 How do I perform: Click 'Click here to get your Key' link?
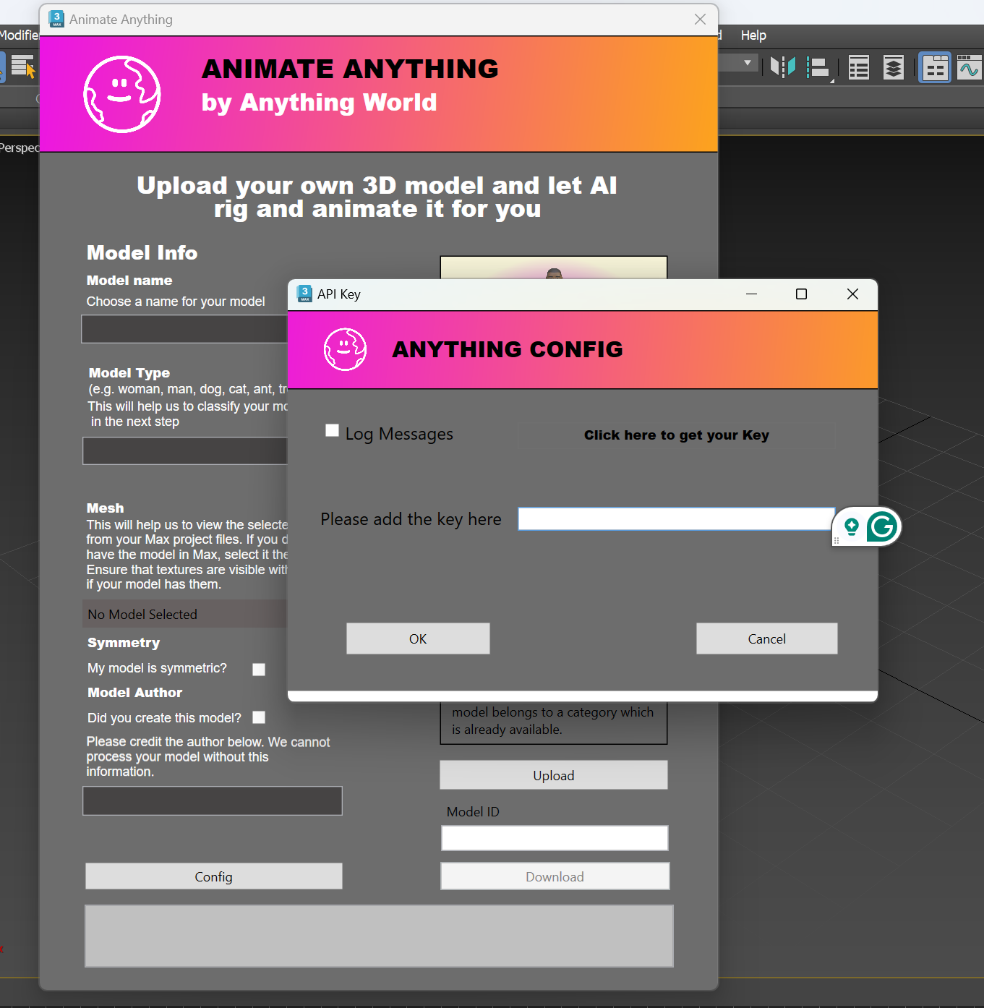pyautogui.click(x=677, y=435)
